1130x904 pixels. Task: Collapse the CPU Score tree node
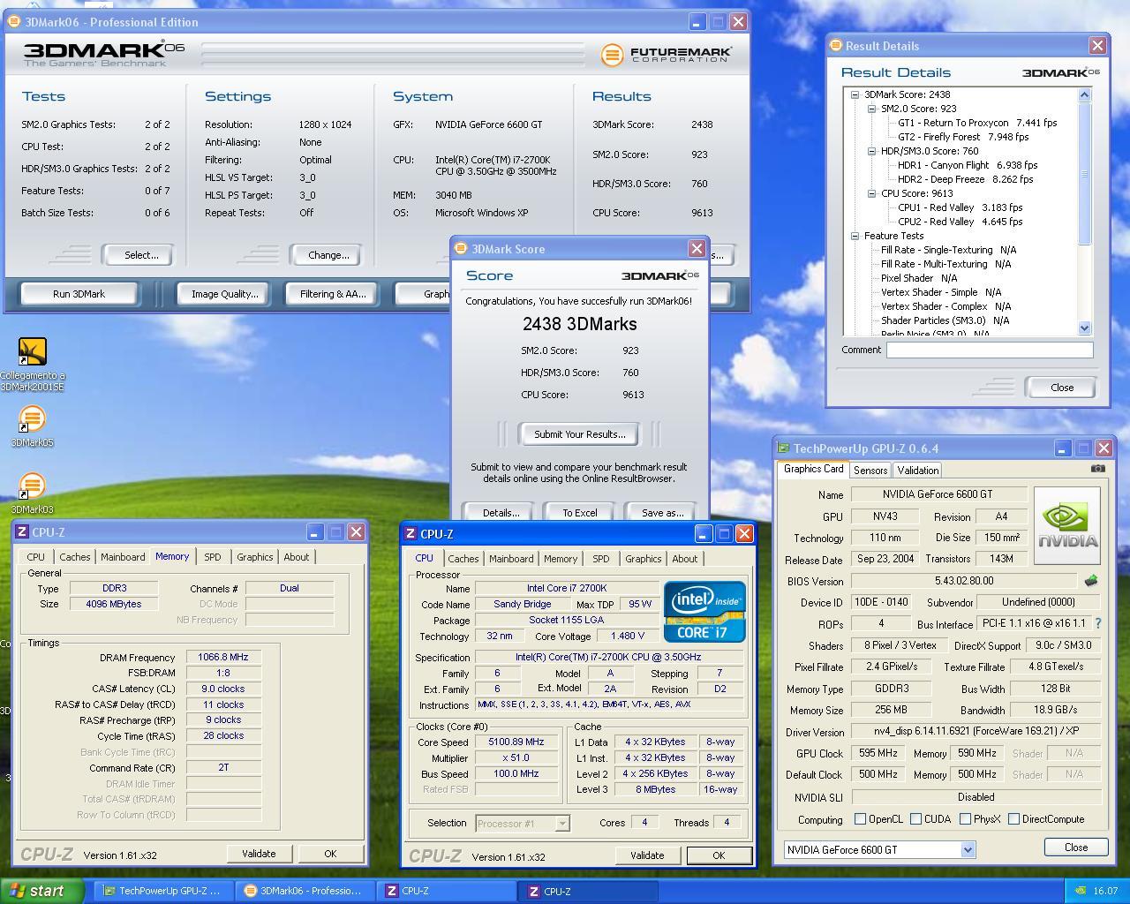click(871, 193)
